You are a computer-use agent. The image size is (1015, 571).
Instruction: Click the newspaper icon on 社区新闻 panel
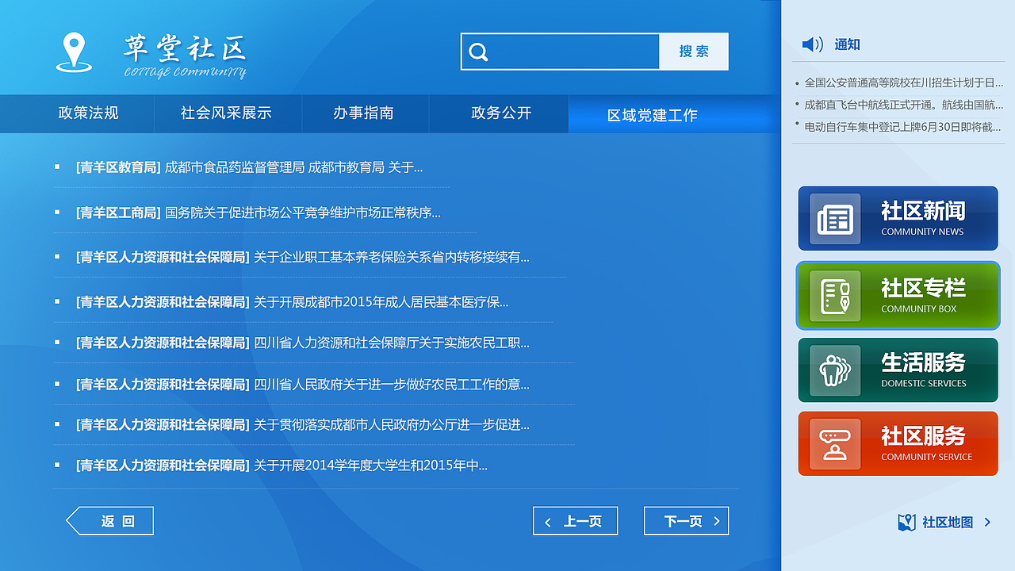tap(835, 218)
